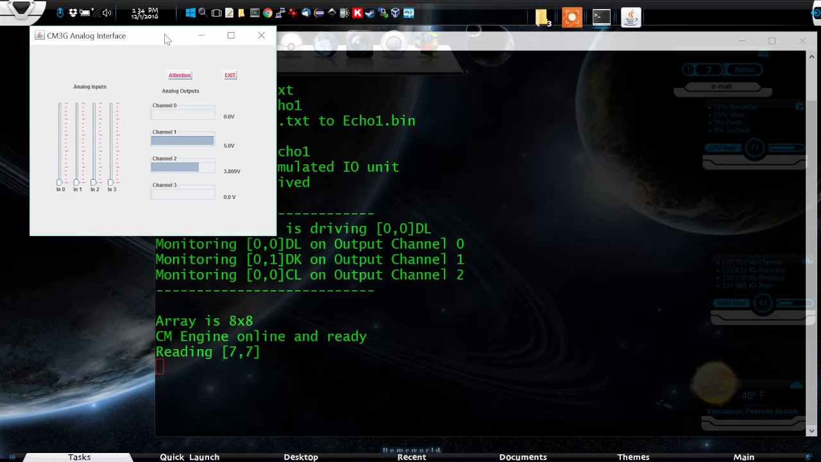Open the Windows Start icon
This screenshot has width=821, height=462.
coord(190,13)
